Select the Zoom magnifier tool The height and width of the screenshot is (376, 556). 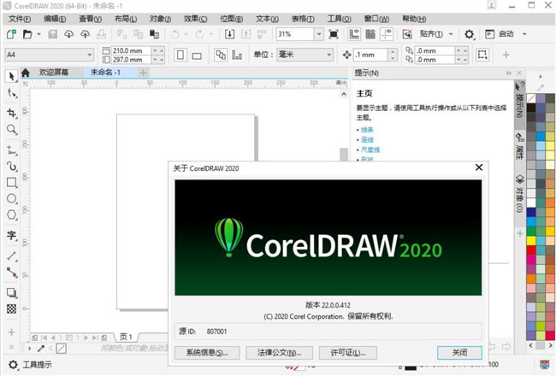[12, 130]
